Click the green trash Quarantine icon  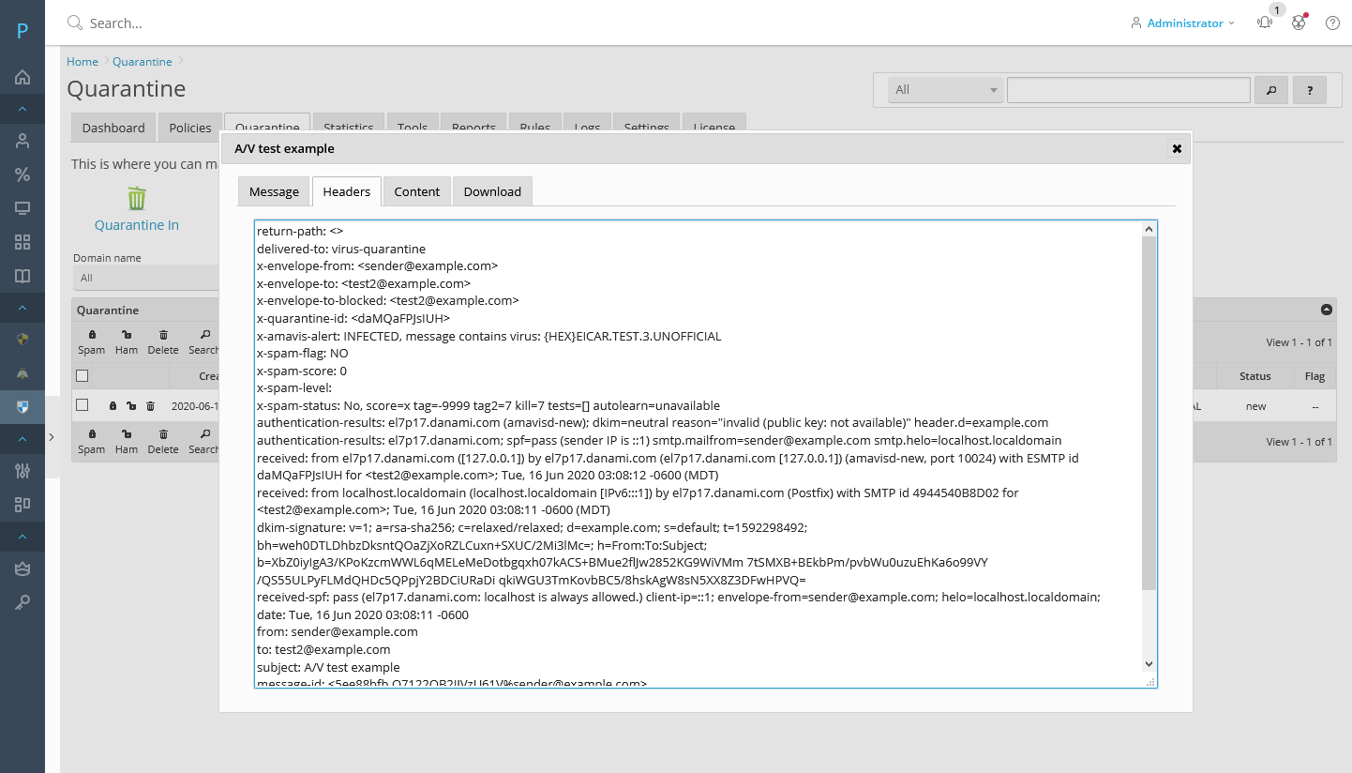[137, 198]
